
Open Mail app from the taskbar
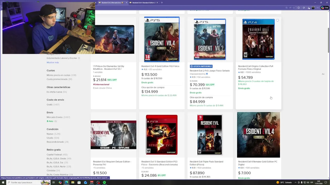pyautogui.click(x=85, y=182)
